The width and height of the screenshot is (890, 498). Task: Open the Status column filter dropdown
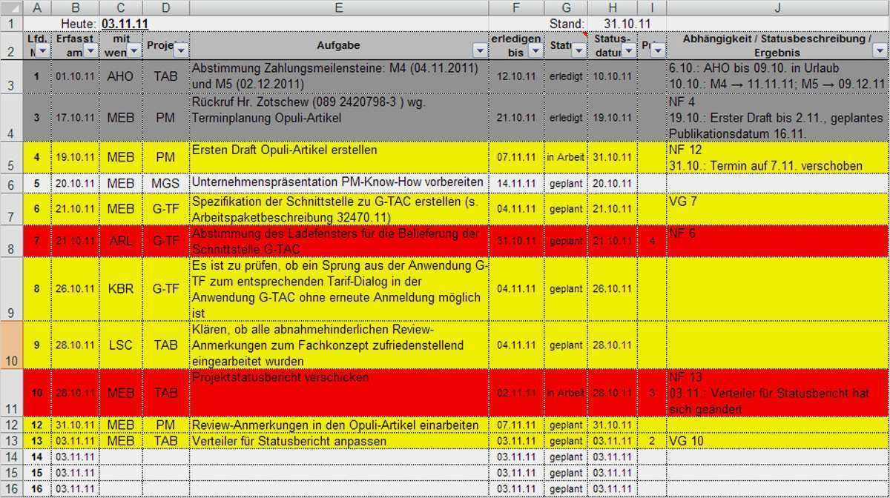coord(578,51)
